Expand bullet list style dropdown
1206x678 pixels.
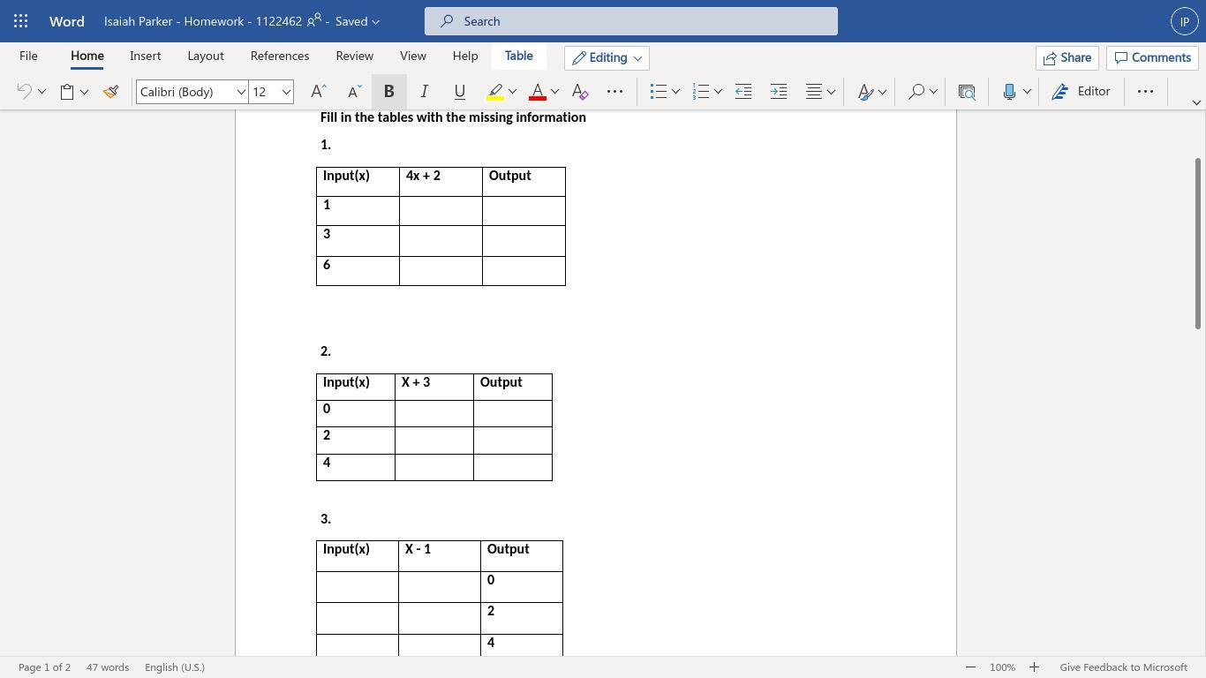(x=675, y=92)
